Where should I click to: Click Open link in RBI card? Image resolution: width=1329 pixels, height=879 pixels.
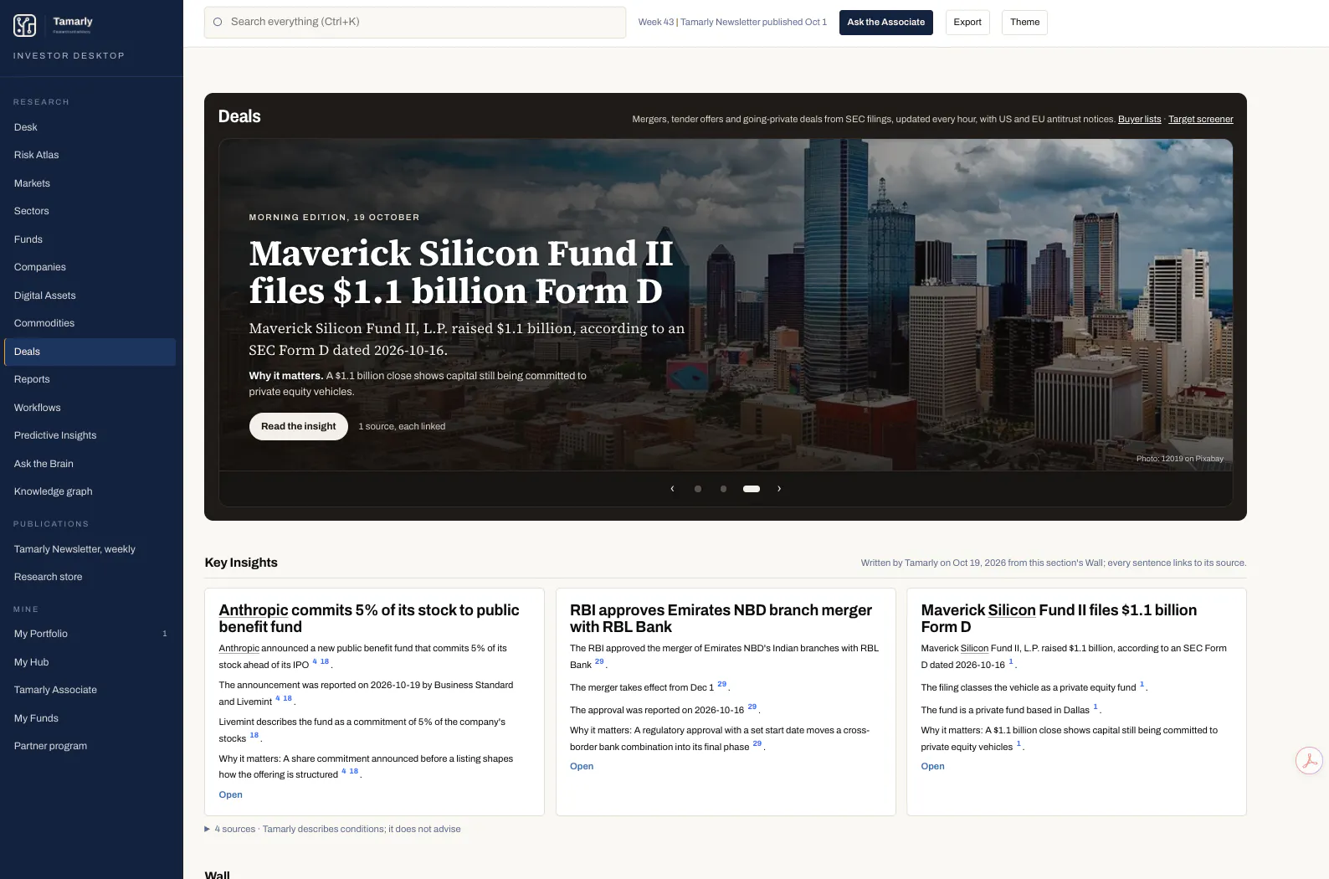[x=582, y=767]
